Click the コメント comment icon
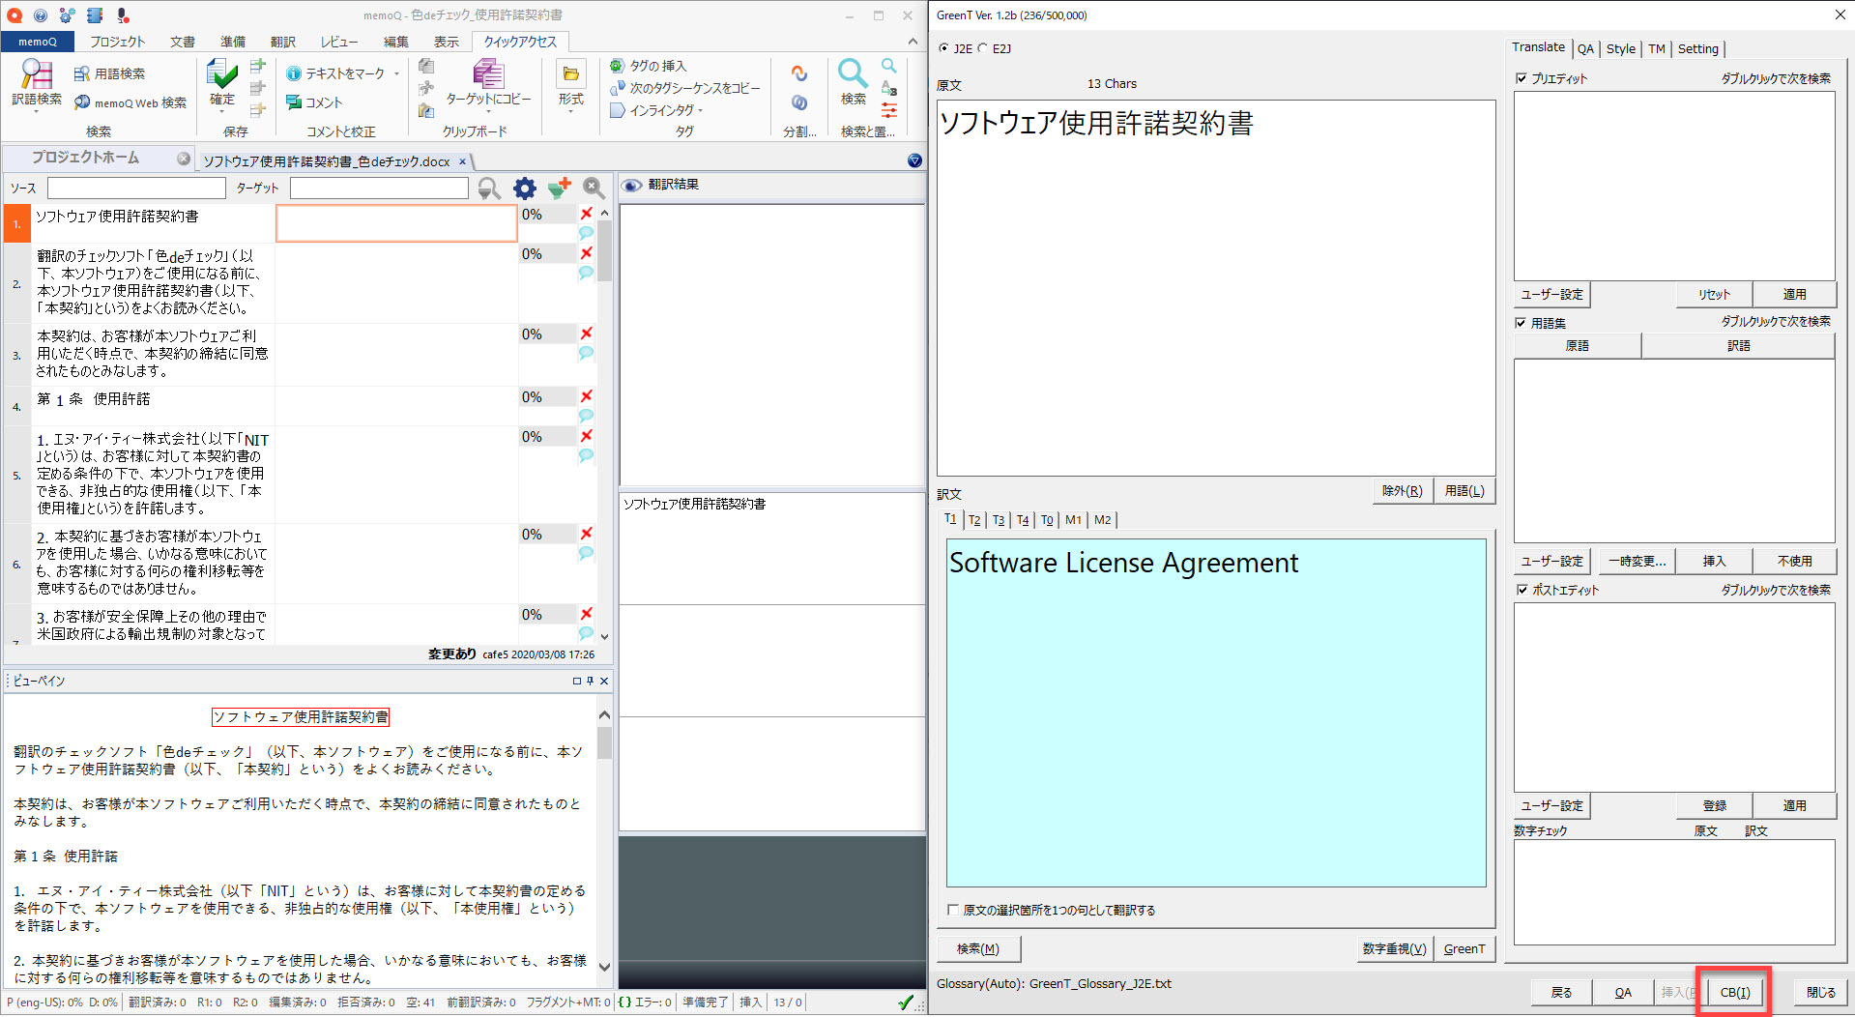Image resolution: width=1855 pixels, height=1017 pixels. click(x=294, y=102)
